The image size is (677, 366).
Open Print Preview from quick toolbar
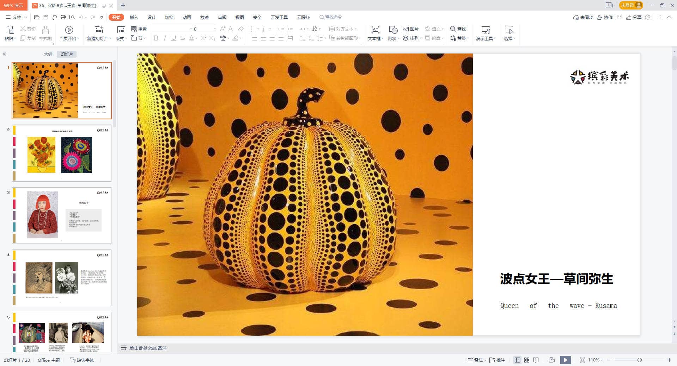pyautogui.click(x=72, y=17)
